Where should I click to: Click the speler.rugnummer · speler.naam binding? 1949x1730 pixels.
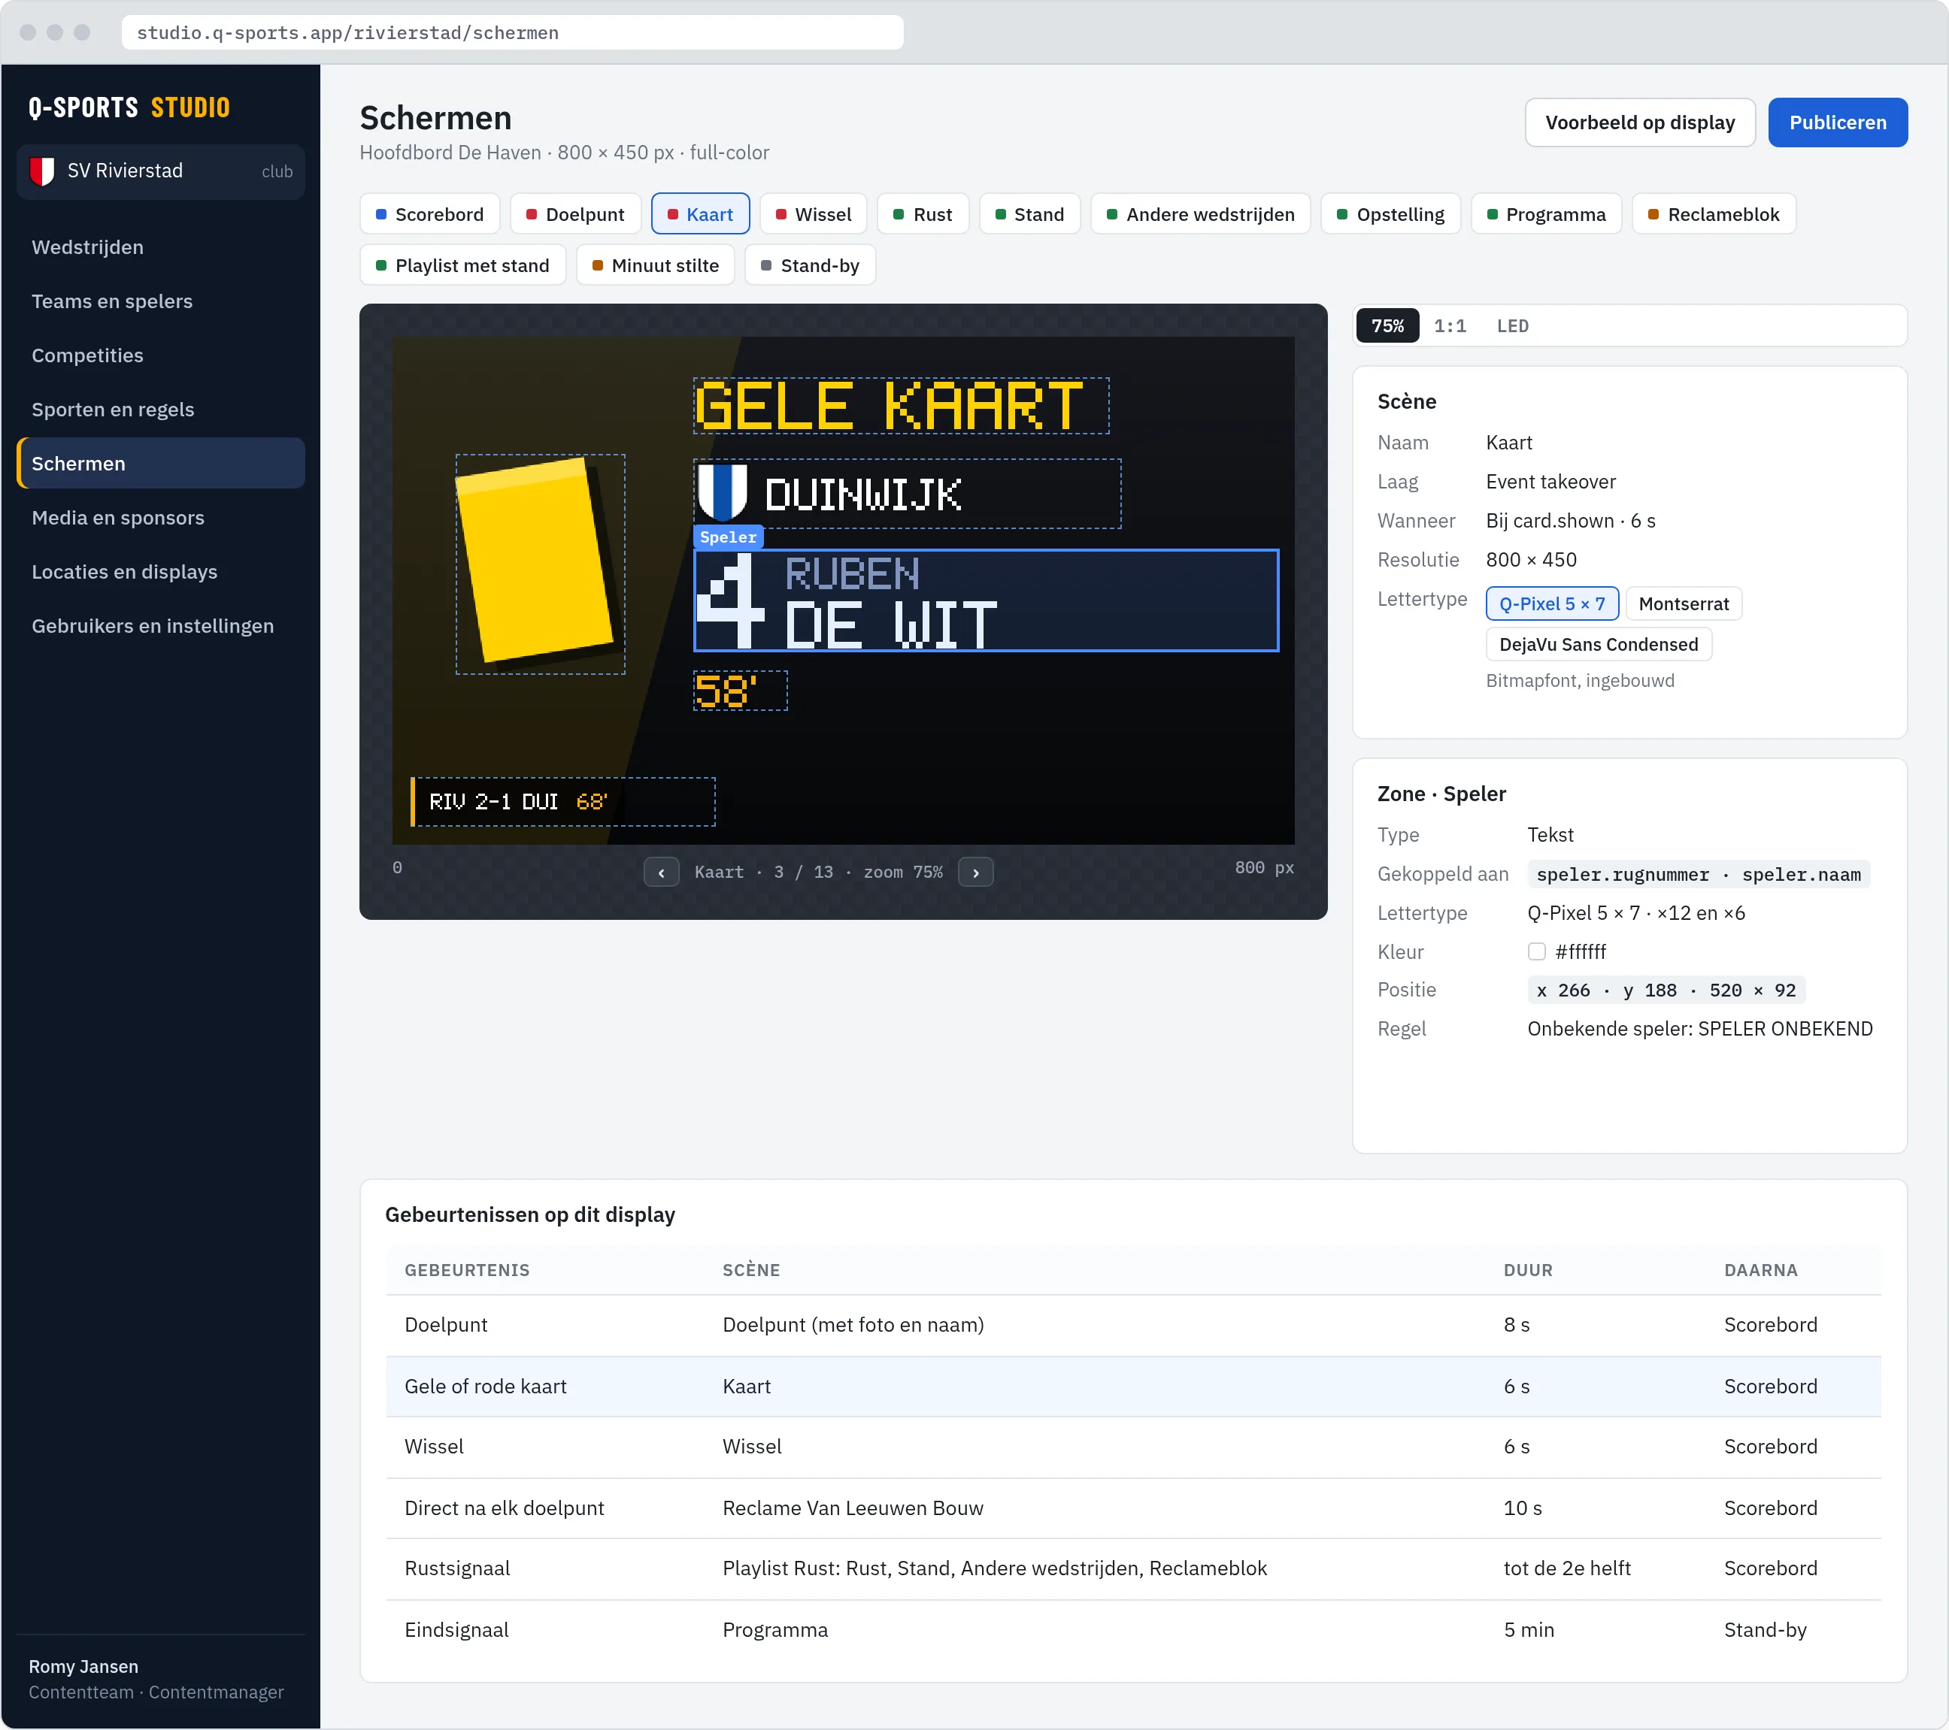click(x=1698, y=874)
